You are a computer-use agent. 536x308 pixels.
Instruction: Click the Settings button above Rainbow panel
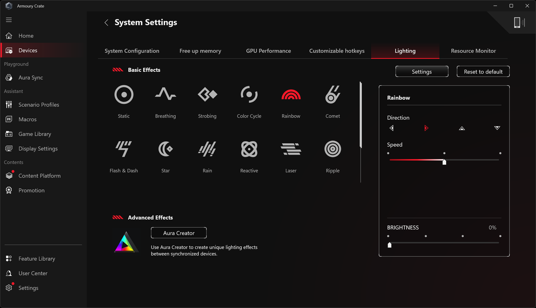[422, 72]
